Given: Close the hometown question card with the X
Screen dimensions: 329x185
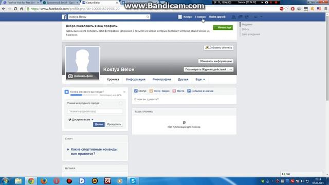Looking at the screenshot, I should coord(124,92).
